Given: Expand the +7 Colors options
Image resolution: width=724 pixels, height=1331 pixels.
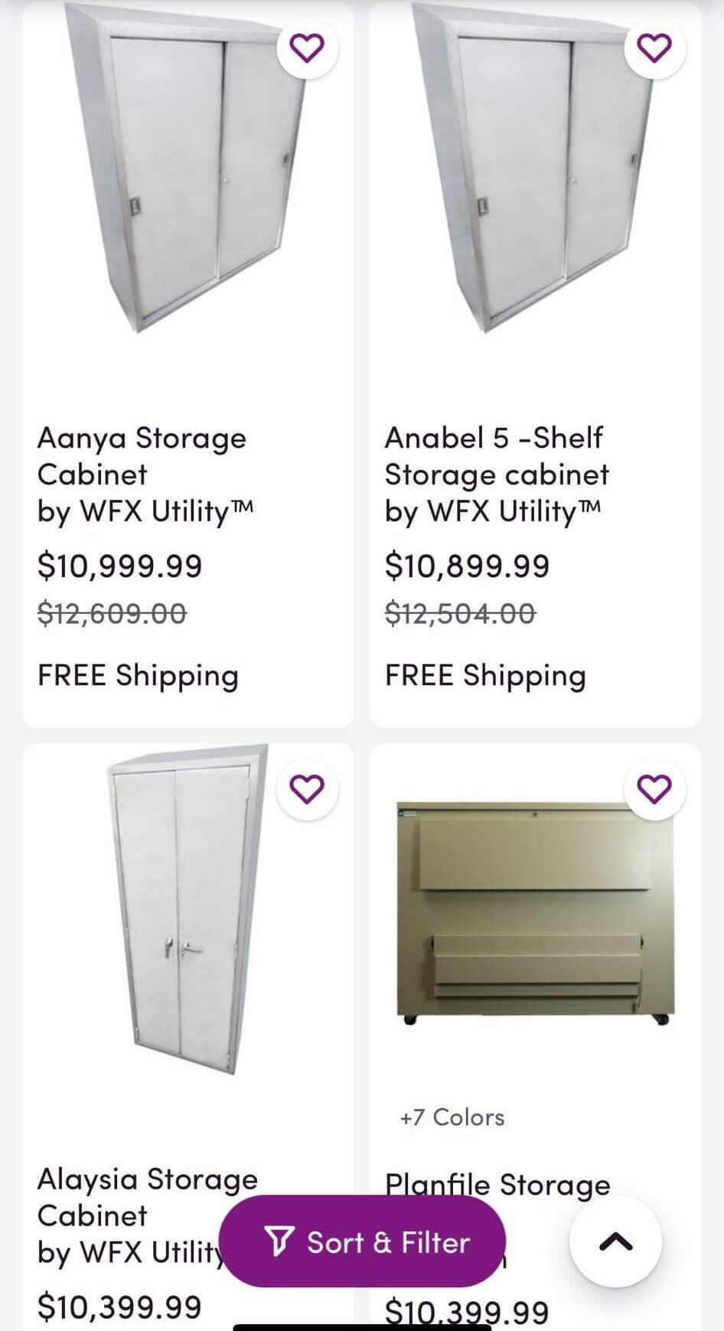Looking at the screenshot, I should (452, 1117).
